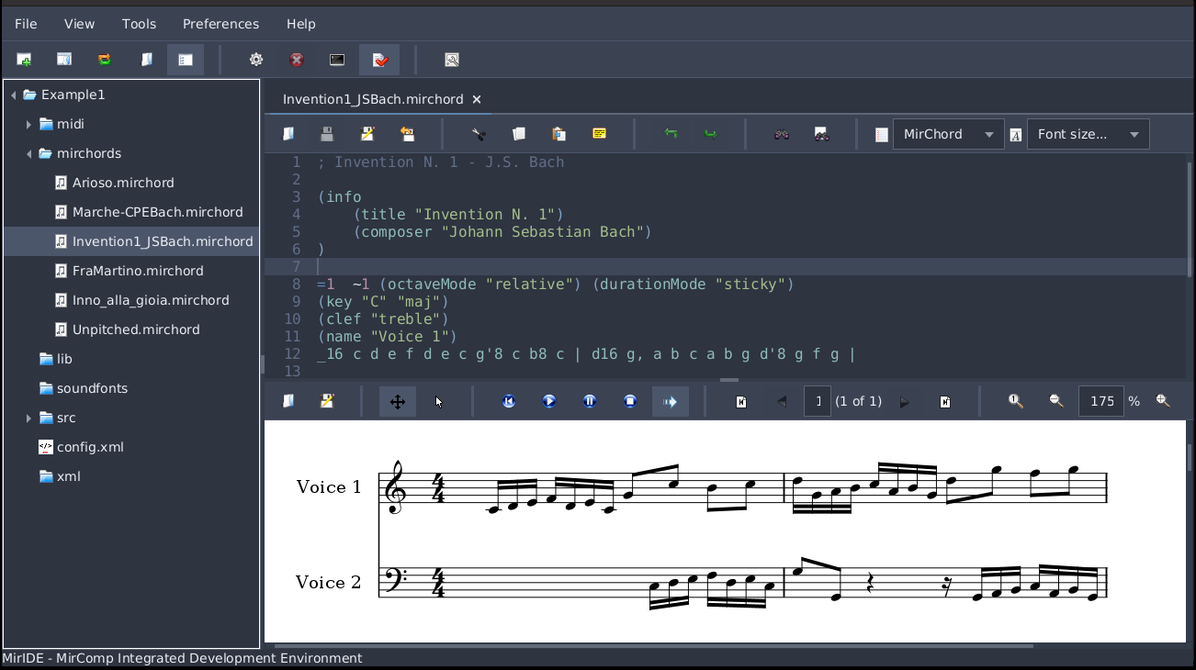
Task: Go to last page of score
Action: click(945, 401)
